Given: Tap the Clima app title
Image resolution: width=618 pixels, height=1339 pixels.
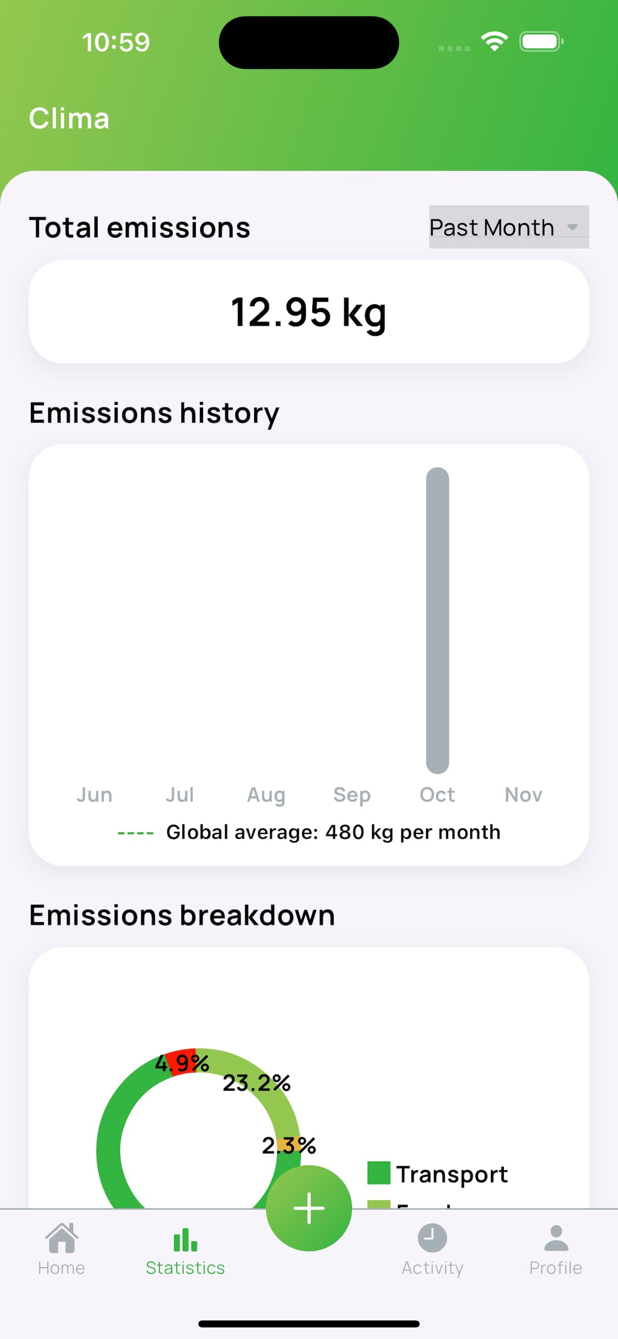Looking at the screenshot, I should click(69, 118).
